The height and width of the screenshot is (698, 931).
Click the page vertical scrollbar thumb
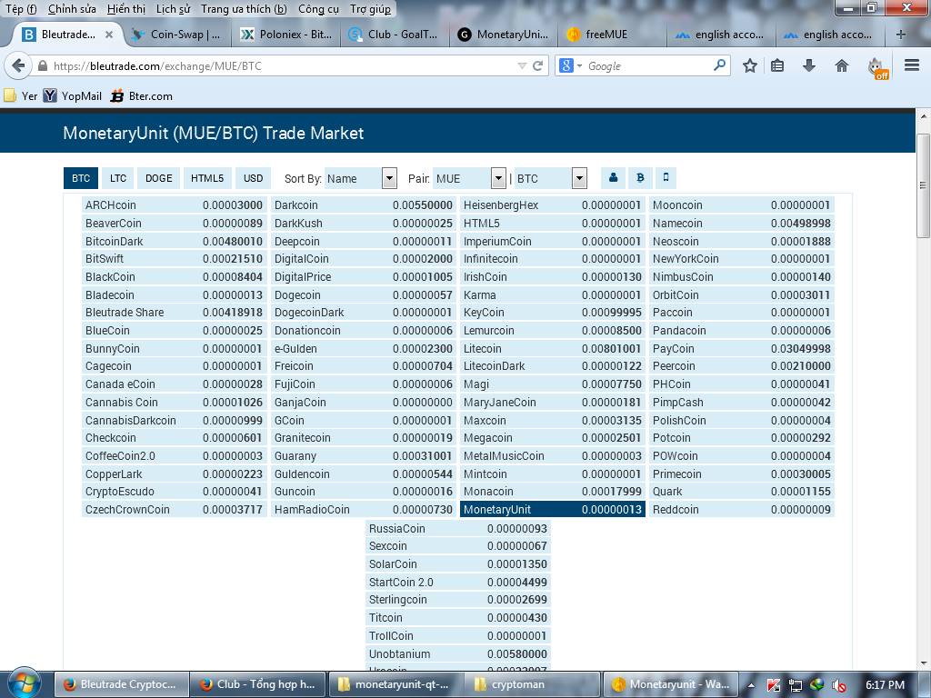[x=923, y=185]
